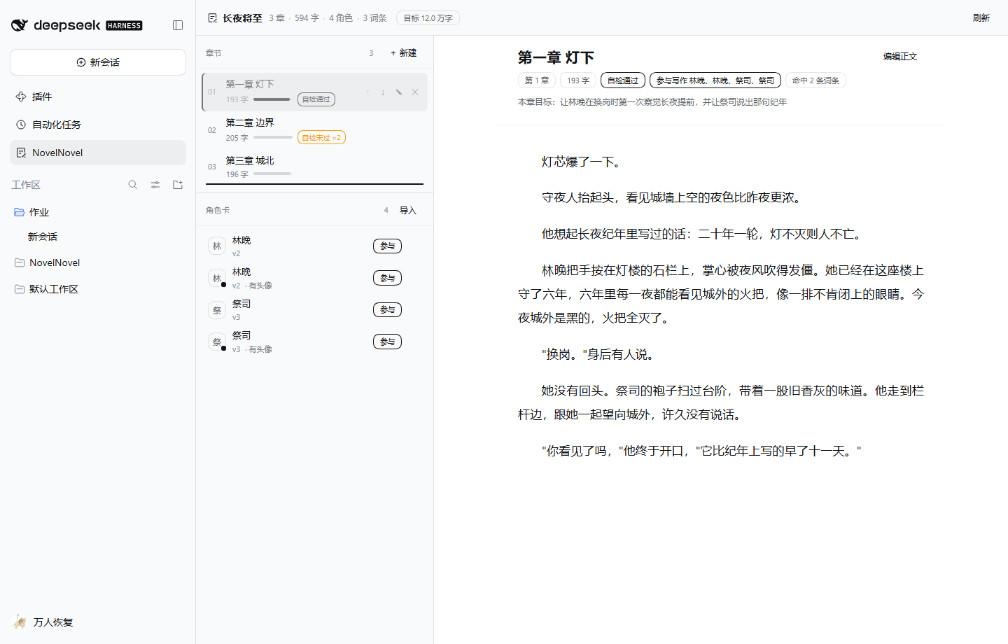Click the paragraph "灯芯爆了一下。"
This screenshot has width=1008, height=644.
[x=581, y=162]
